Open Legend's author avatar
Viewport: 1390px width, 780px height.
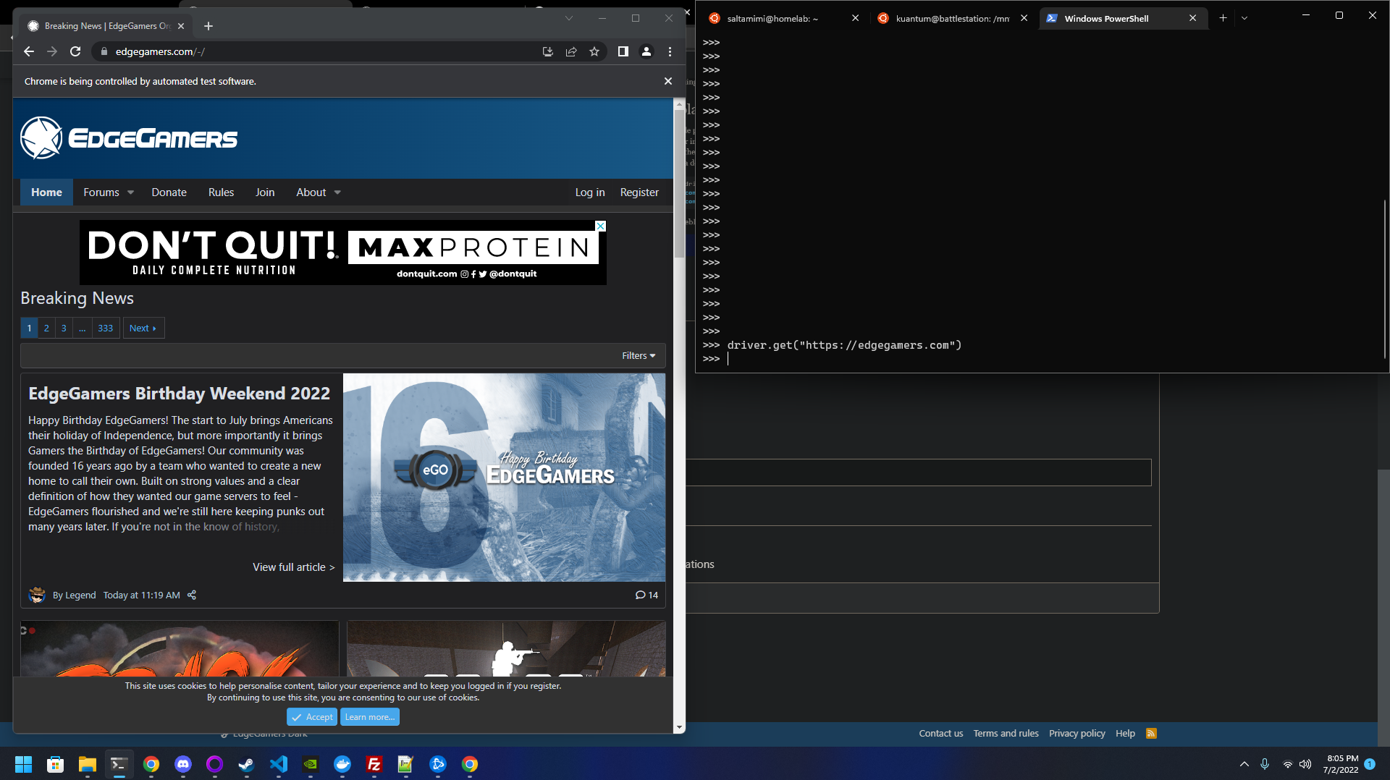coord(37,595)
